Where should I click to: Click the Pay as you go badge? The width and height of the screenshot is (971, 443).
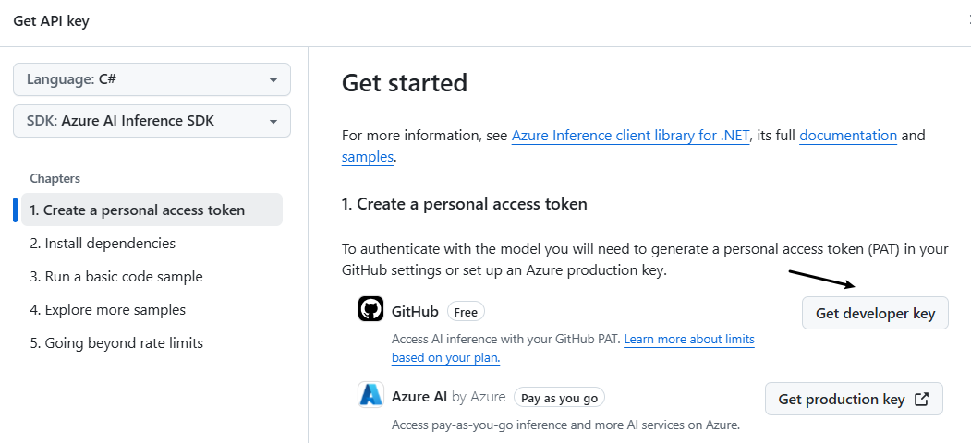tap(559, 398)
